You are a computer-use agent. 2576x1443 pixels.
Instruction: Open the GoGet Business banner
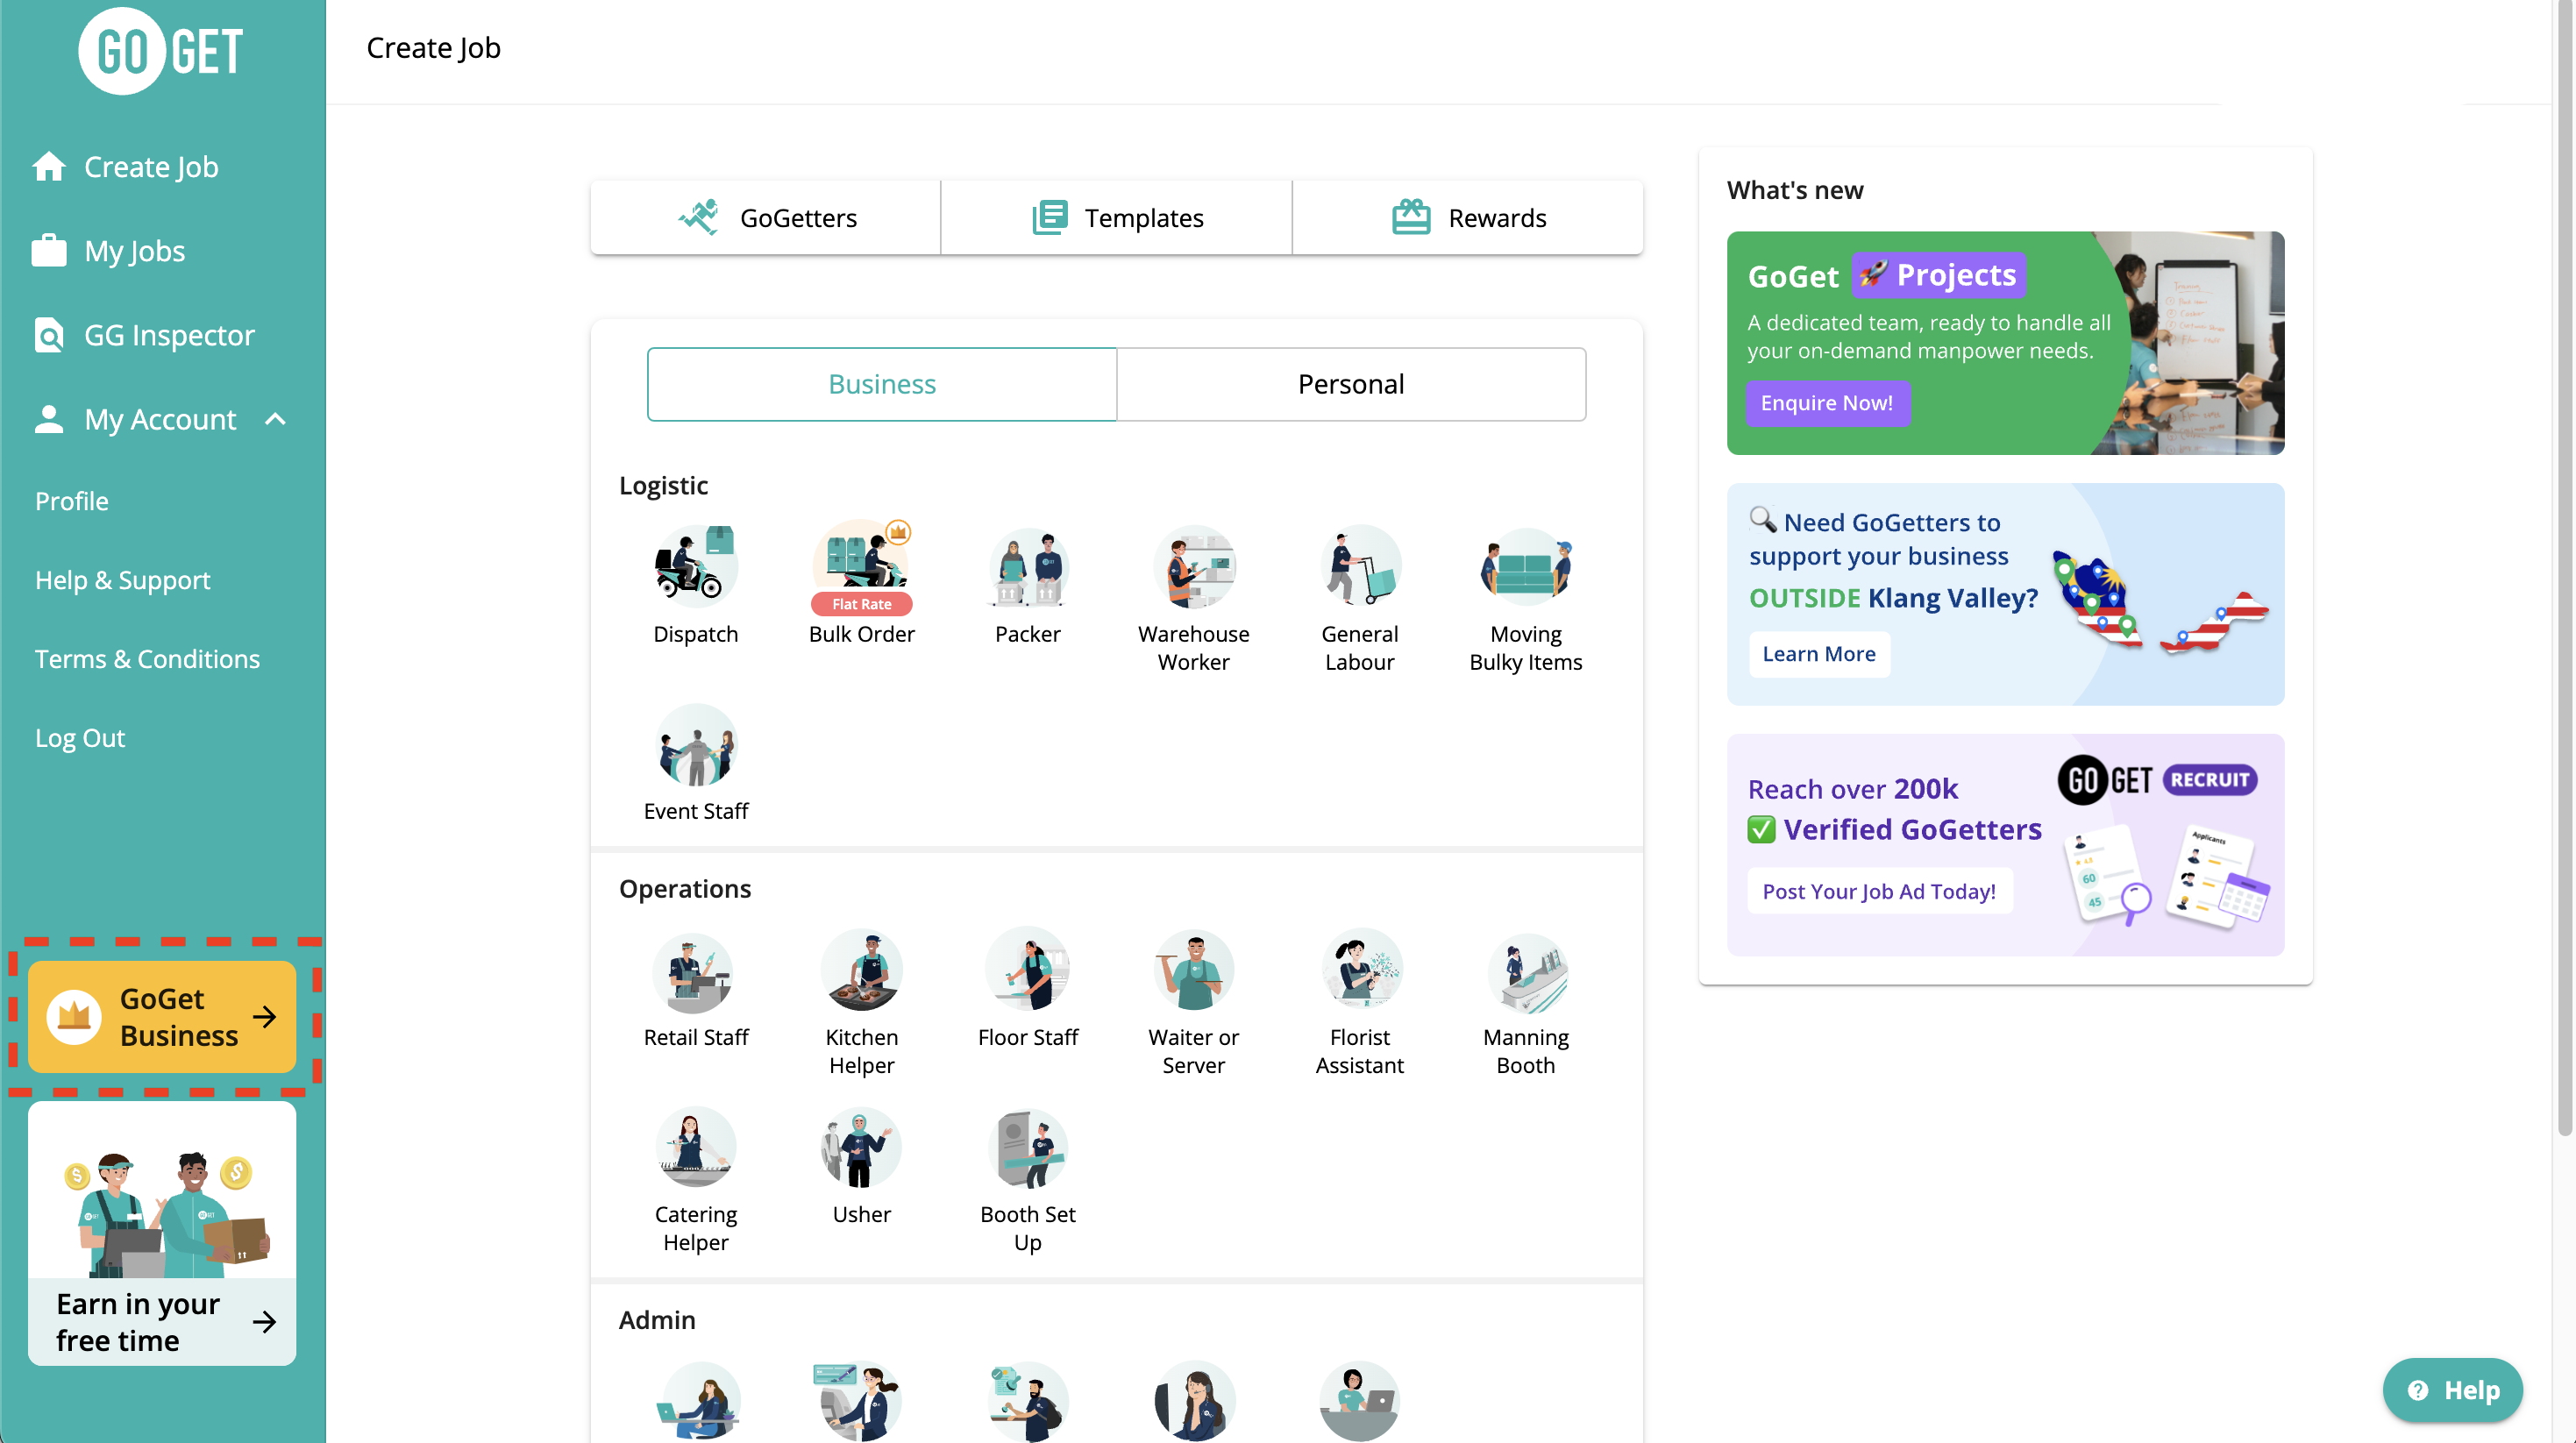162,1017
